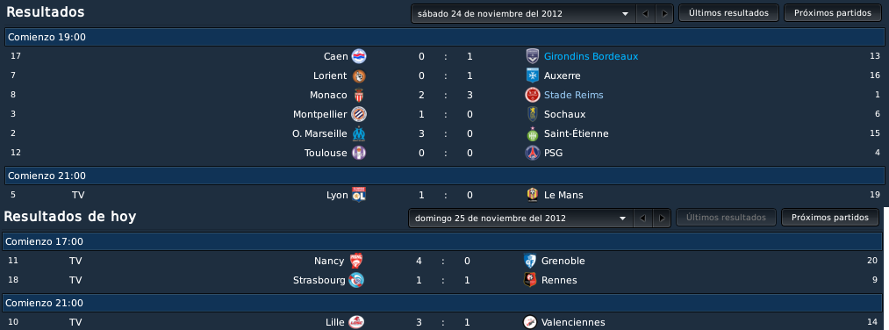Click the Lyon OL badge
This screenshot has height=330, width=889.
click(x=359, y=195)
